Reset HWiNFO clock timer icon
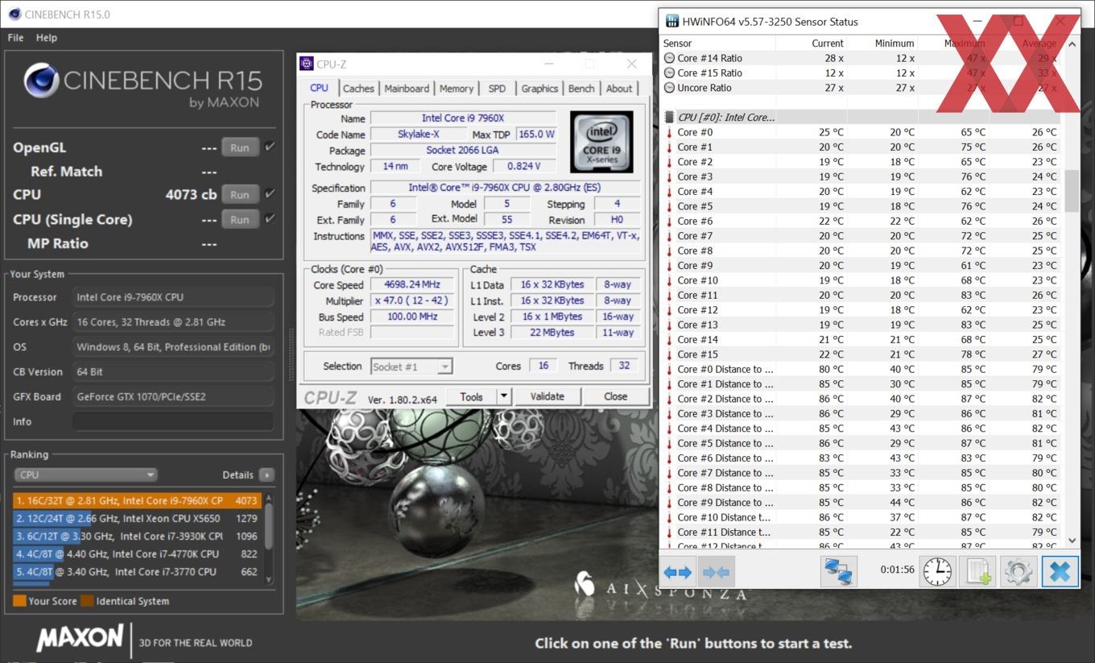The height and width of the screenshot is (663, 1095). (937, 572)
